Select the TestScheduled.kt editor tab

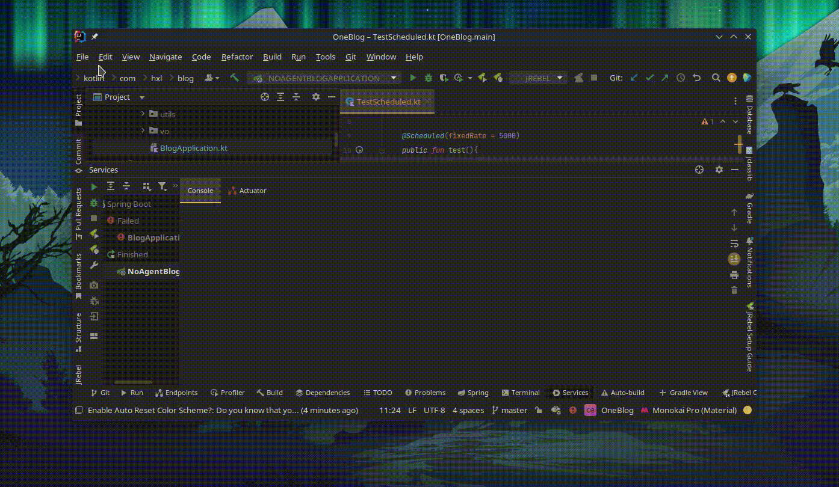(388, 102)
